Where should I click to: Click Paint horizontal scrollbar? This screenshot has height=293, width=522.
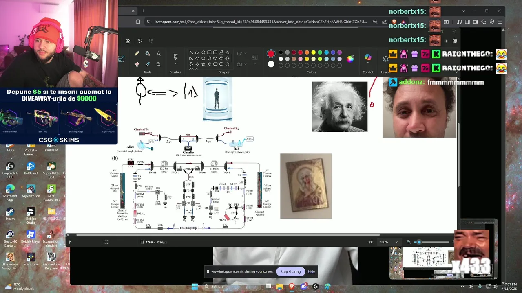[228, 235]
